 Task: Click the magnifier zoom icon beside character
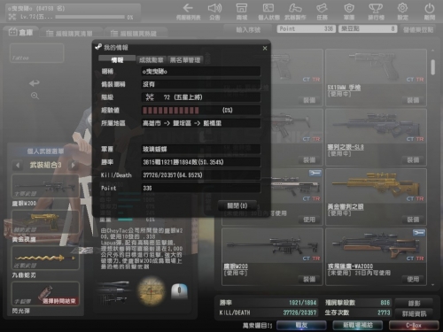click(35, 96)
